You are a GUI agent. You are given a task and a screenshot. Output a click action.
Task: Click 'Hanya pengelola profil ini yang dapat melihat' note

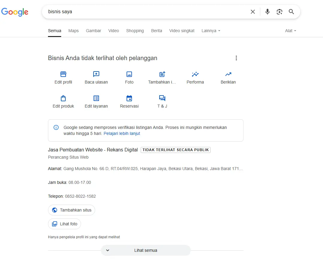click(x=84, y=237)
